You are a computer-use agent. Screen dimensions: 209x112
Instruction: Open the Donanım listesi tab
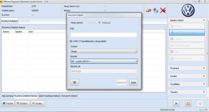click(69, 96)
